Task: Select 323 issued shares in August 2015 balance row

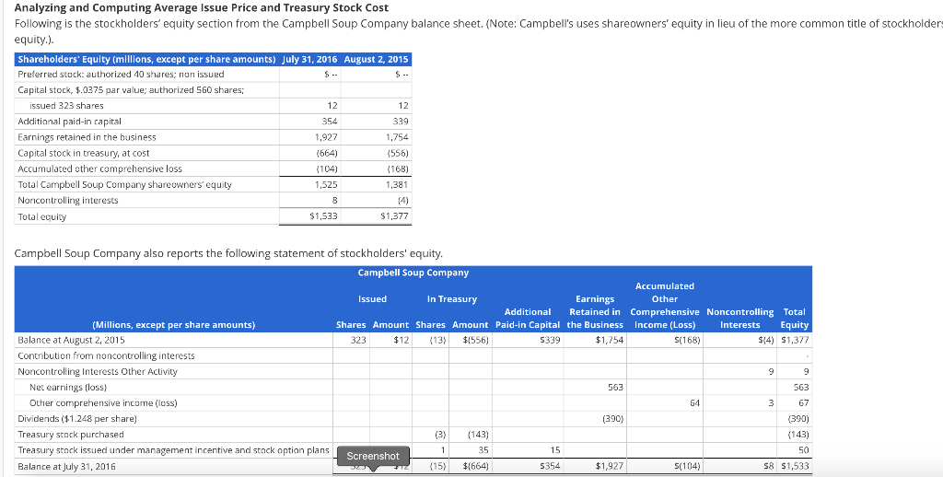Action: [358, 340]
